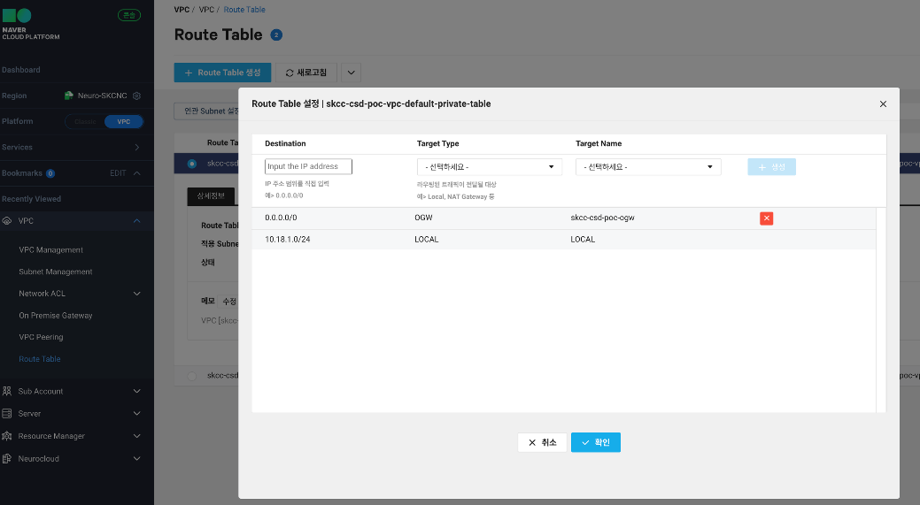Expand the Network ACL submenu
This screenshot has height=505, width=920.
(x=136, y=294)
